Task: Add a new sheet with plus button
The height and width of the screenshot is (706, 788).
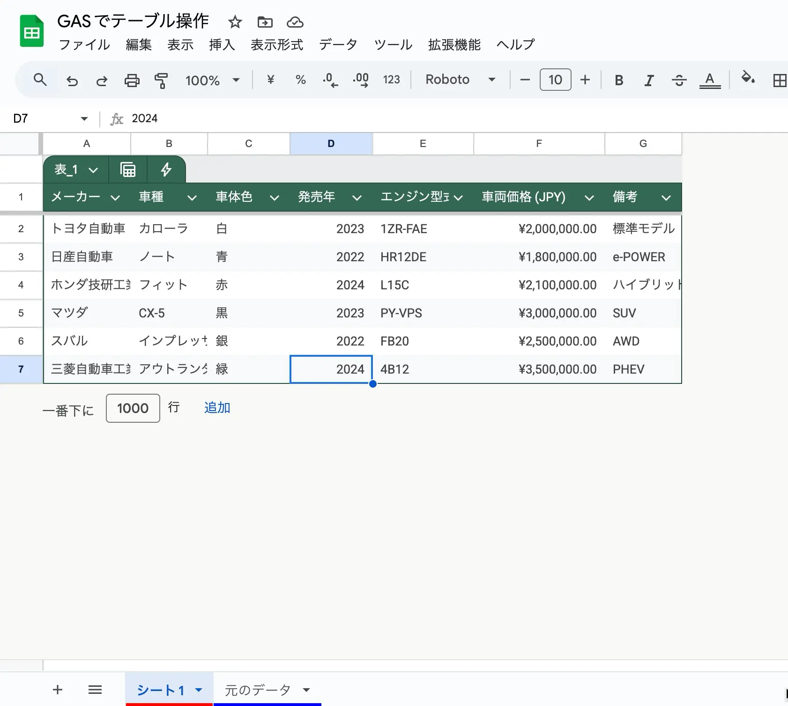Action: tap(58, 690)
